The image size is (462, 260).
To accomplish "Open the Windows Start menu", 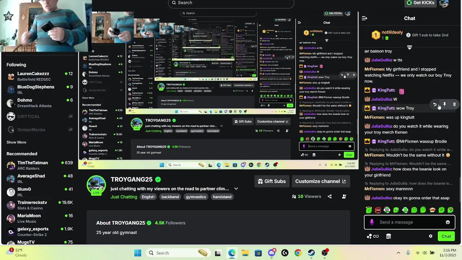I will [138, 253].
